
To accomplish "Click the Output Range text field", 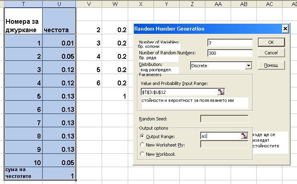I will pyautogui.click(x=220, y=136).
